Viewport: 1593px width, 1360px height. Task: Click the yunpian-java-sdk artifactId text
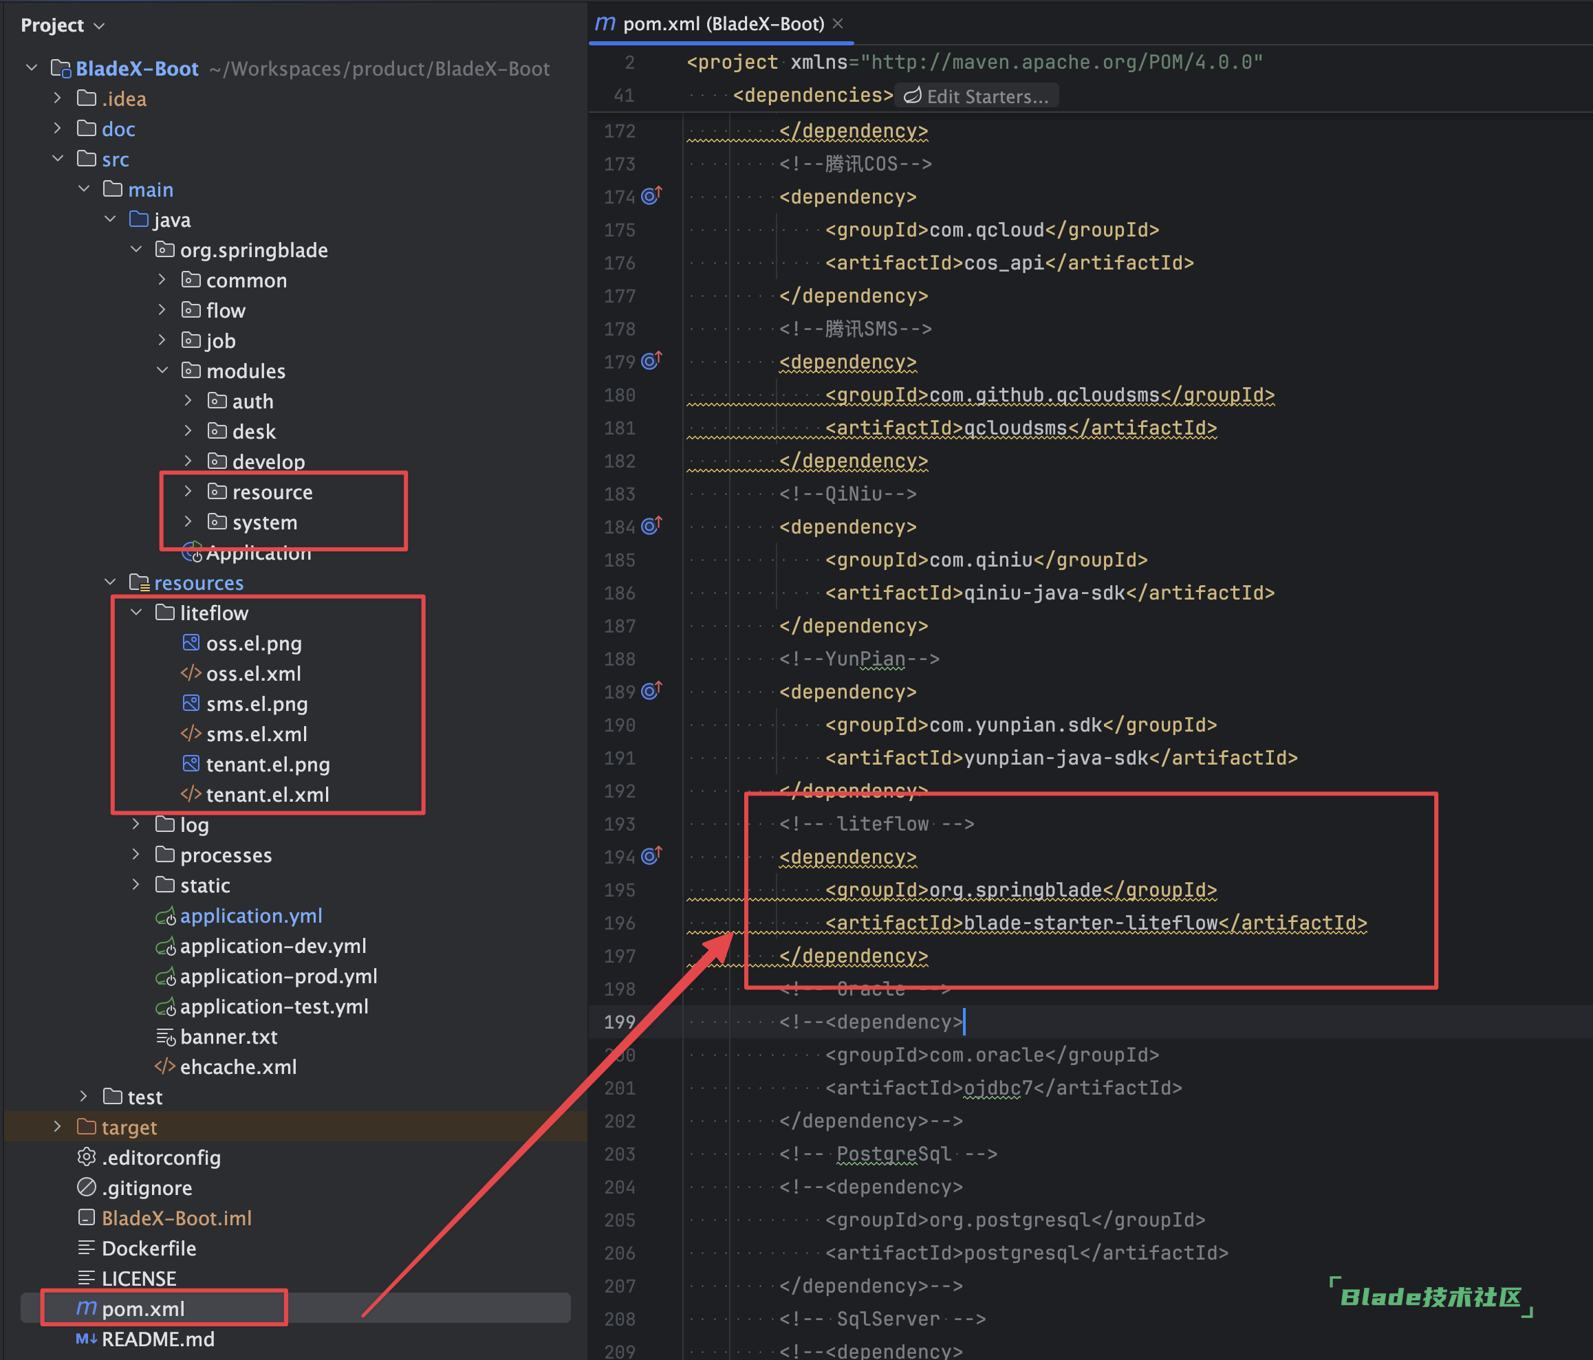point(1056,758)
